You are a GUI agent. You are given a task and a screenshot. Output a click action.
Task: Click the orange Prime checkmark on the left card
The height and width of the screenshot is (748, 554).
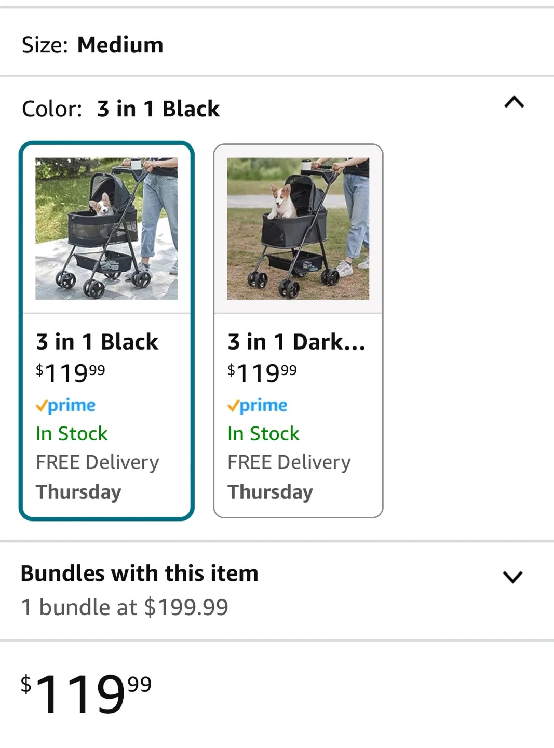point(43,405)
